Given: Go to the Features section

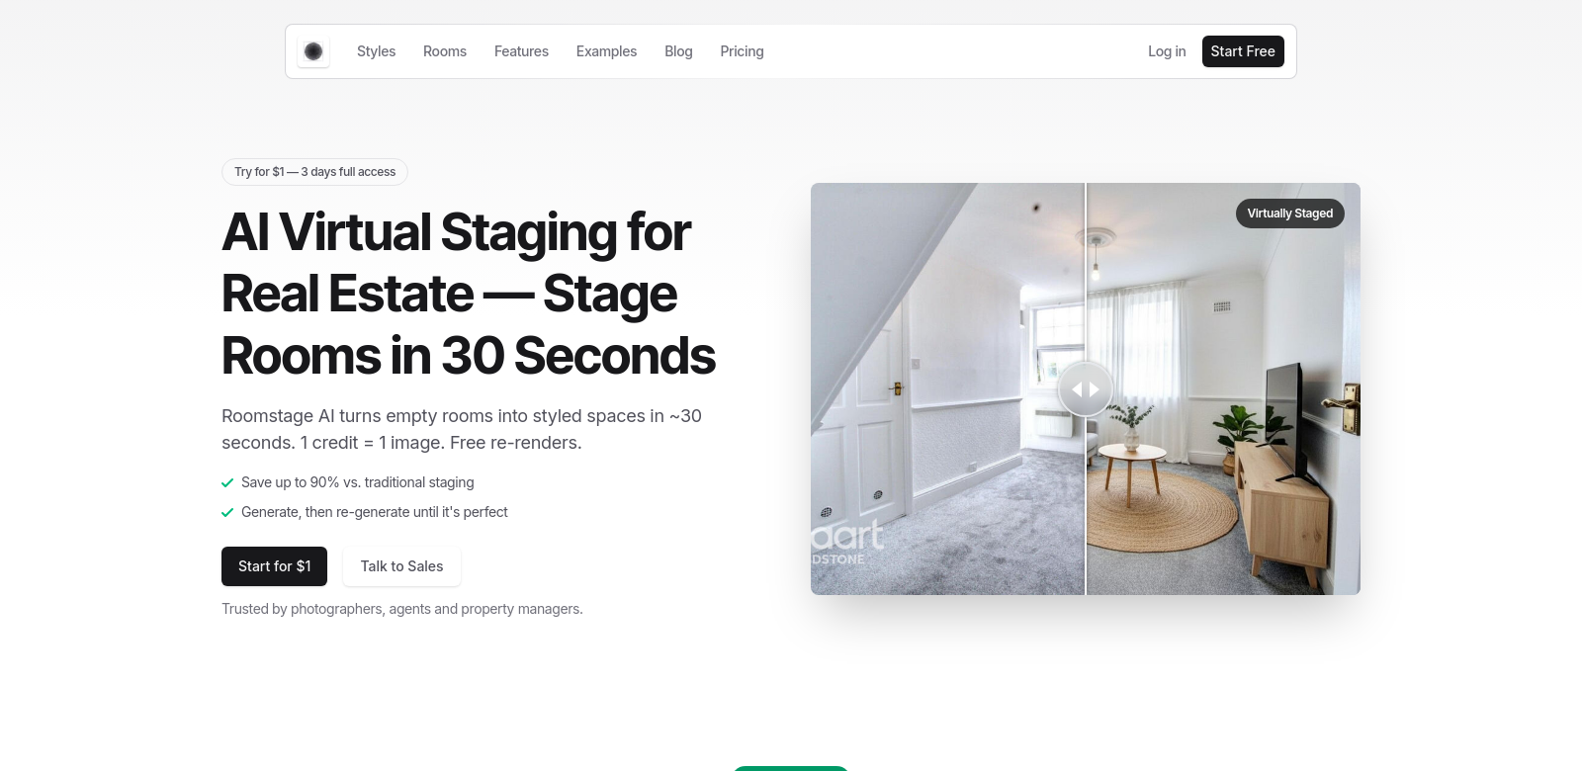Looking at the screenshot, I should tap(521, 51).
